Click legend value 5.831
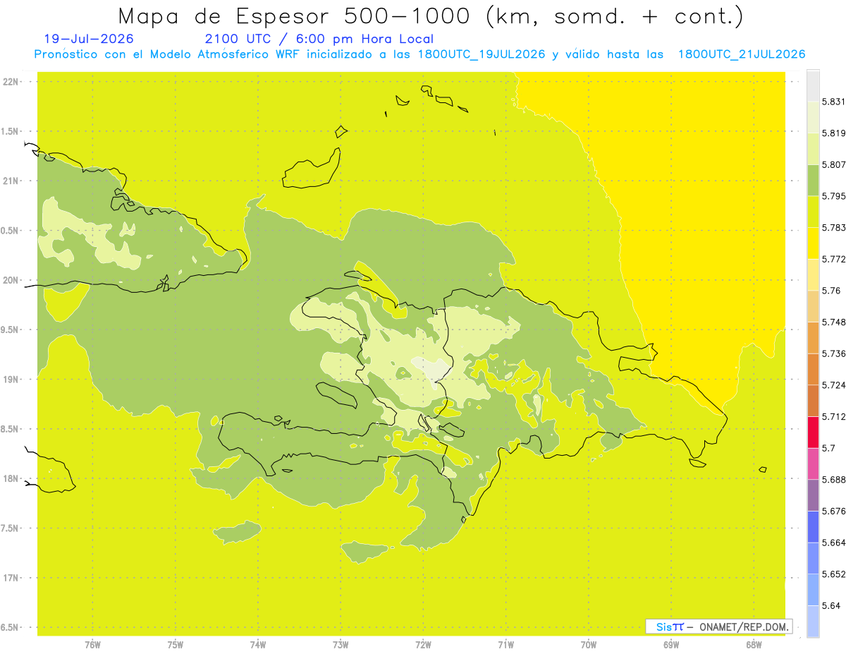 (834, 102)
